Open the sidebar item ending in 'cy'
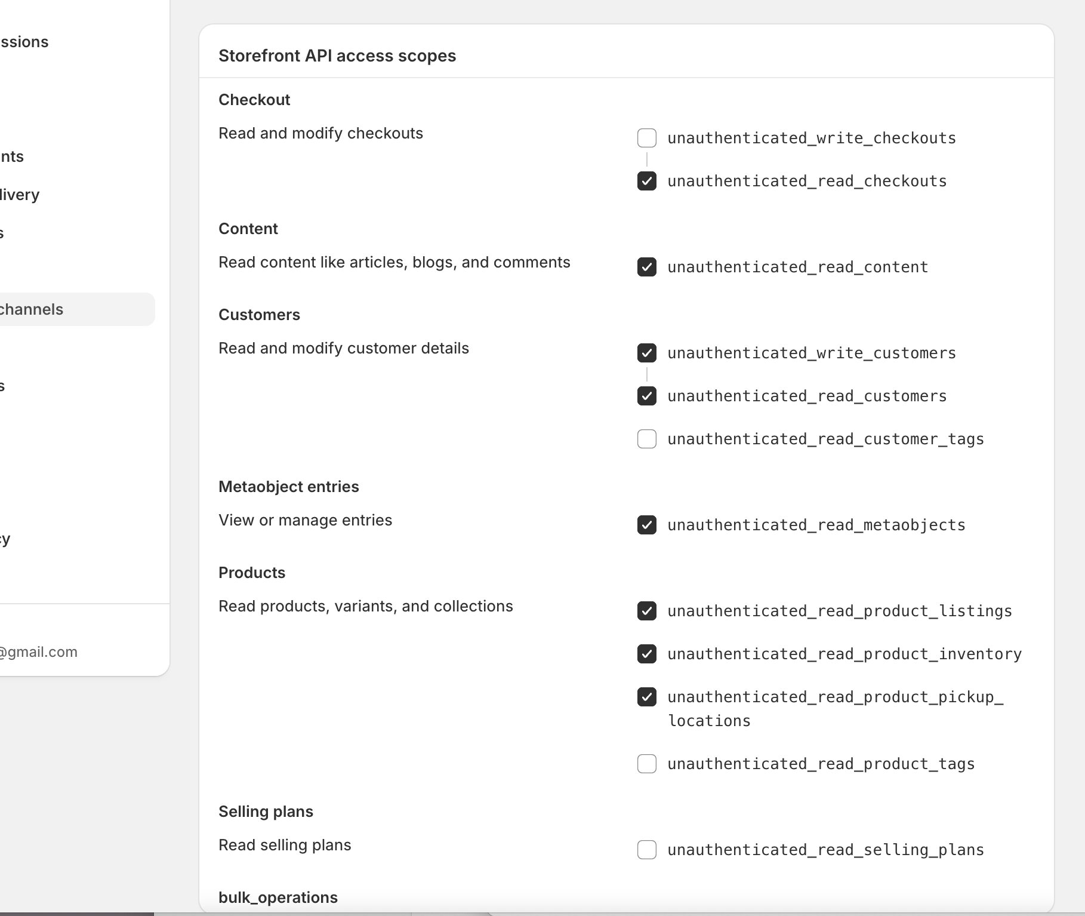The width and height of the screenshot is (1085, 916). pyautogui.click(x=5, y=539)
